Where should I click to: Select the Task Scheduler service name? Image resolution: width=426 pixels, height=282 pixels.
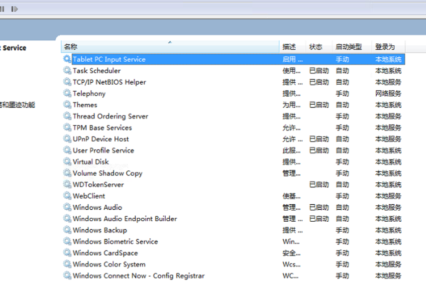tap(97, 71)
